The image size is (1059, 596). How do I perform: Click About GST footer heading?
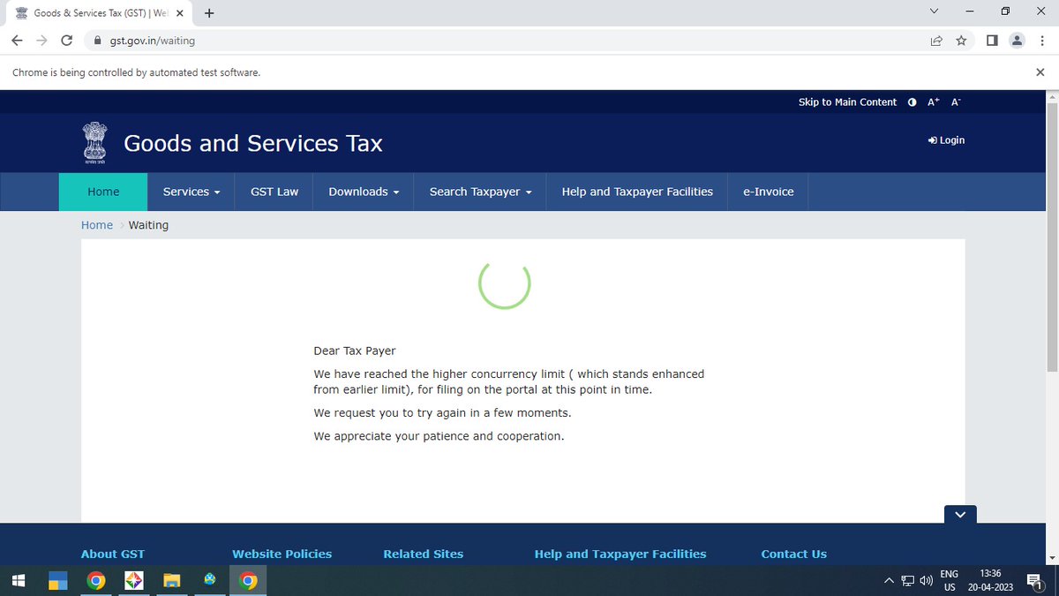(113, 554)
